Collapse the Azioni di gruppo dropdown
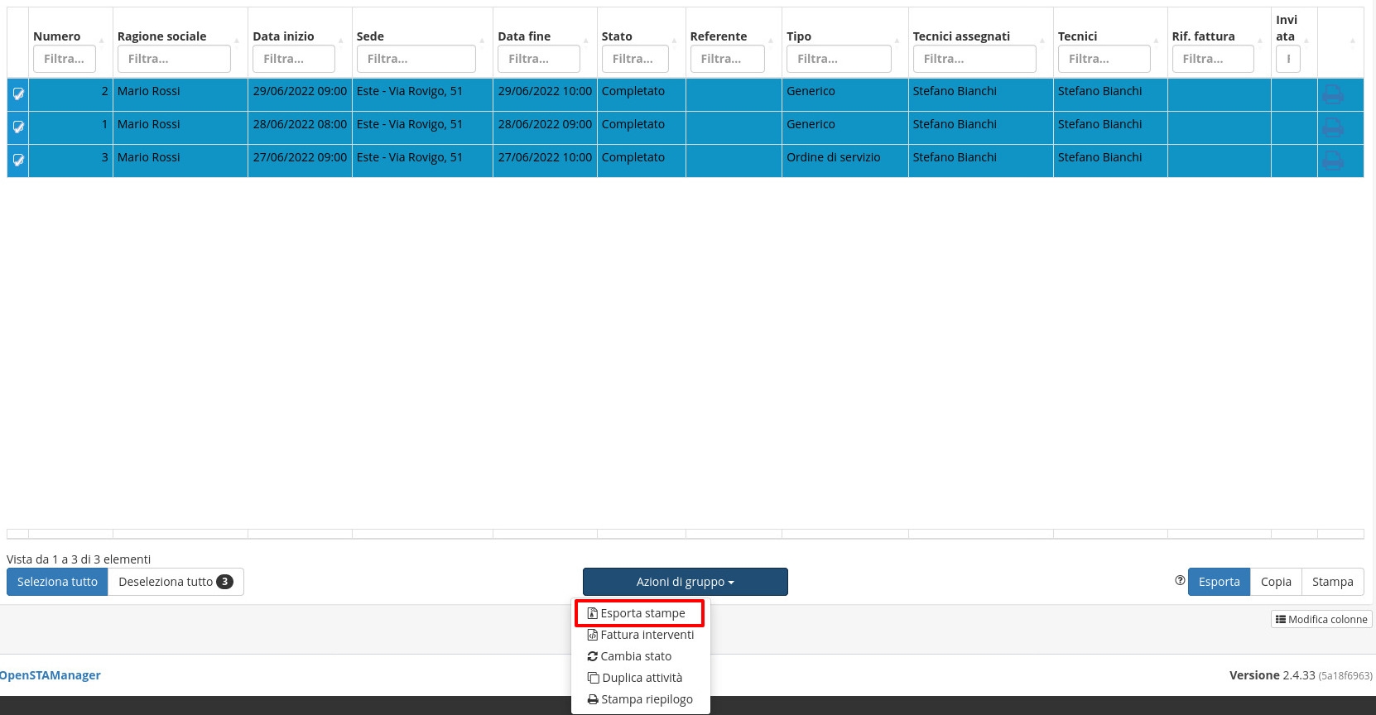1376x715 pixels. click(x=685, y=582)
